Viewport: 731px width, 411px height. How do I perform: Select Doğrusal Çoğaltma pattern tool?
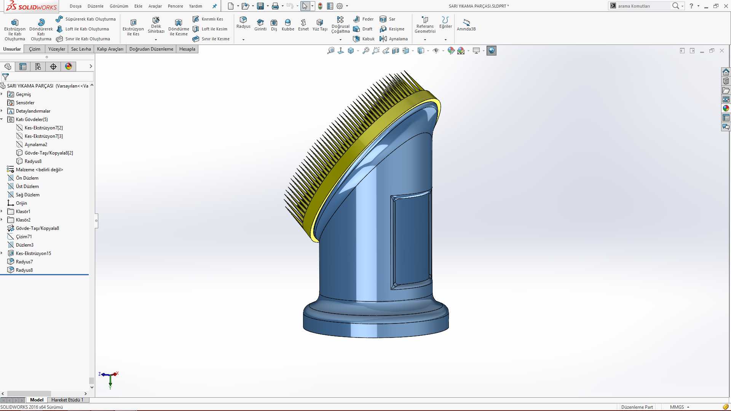click(x=340, y=25)
